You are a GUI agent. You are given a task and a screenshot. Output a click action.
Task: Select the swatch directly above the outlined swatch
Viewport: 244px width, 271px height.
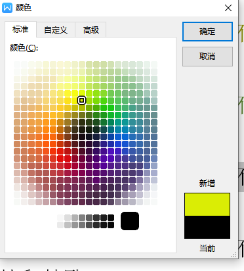coord(82,93)
